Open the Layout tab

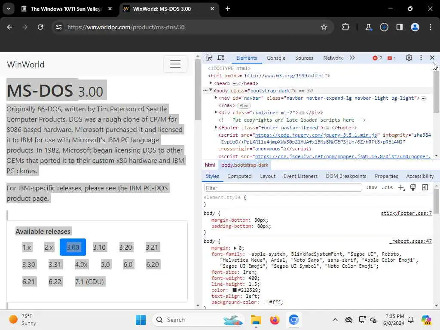click(x=268, y=176)
